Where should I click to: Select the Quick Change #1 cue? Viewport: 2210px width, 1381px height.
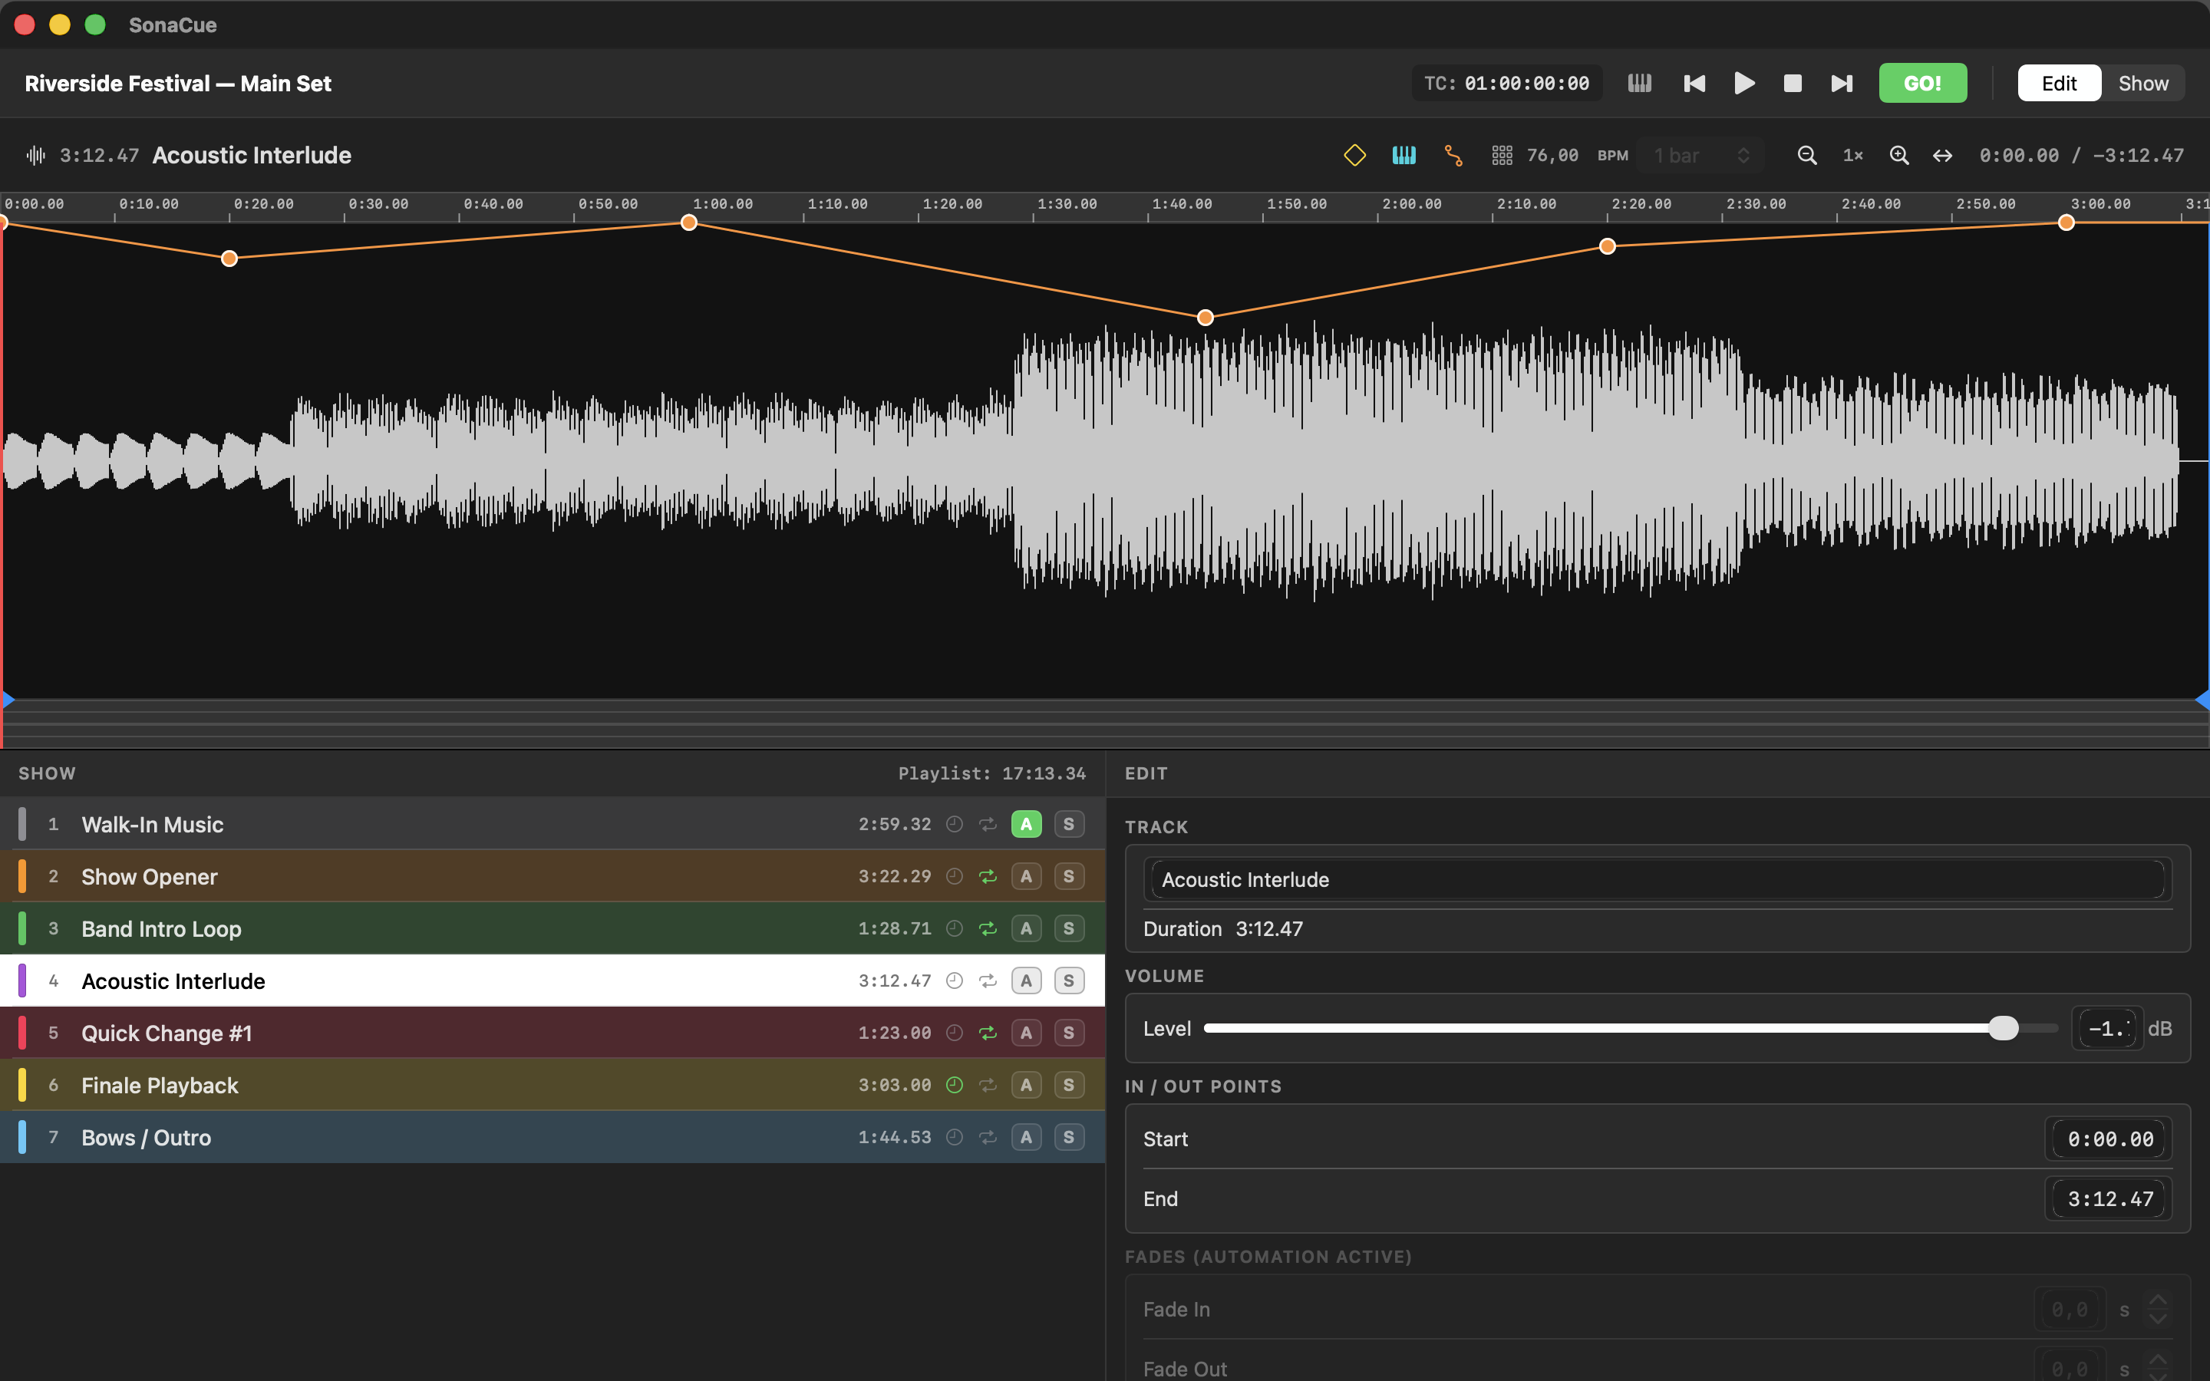click(x=552, y=1033)
